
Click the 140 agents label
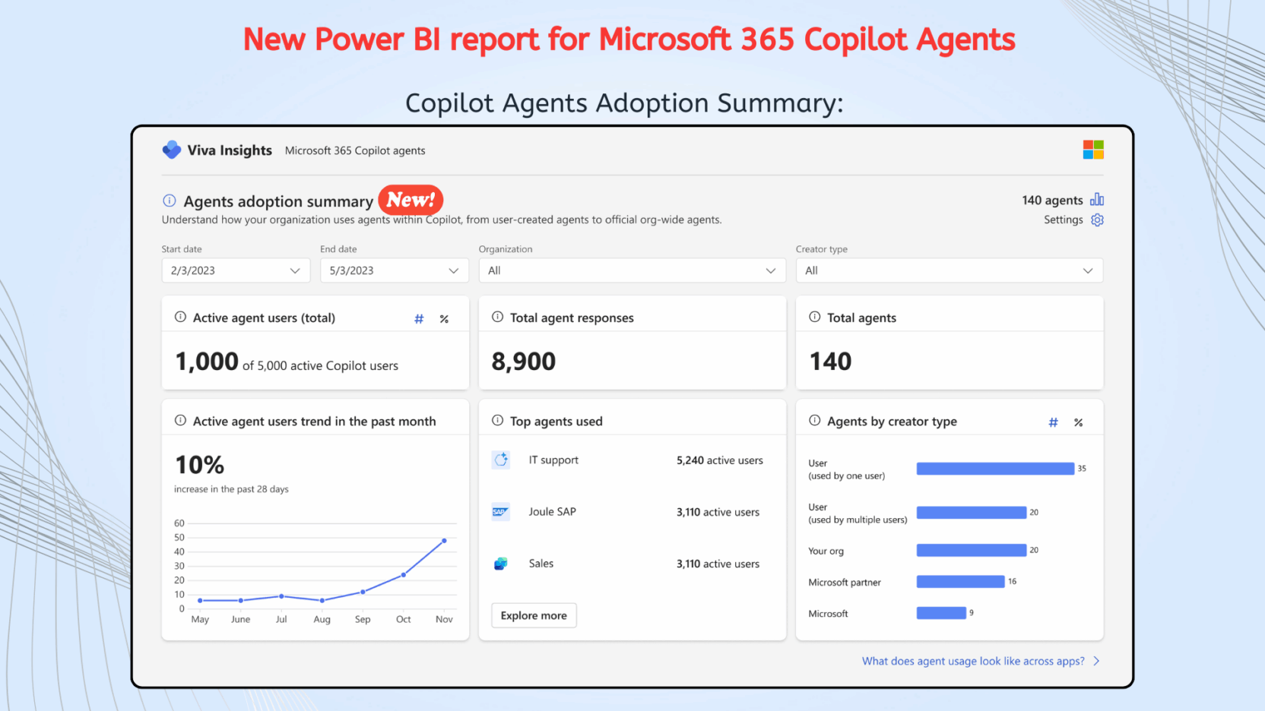pos(1052,200)
